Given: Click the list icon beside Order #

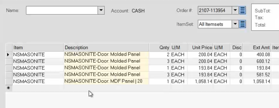Looking at the screenshot, I should [x=242, y=10].
